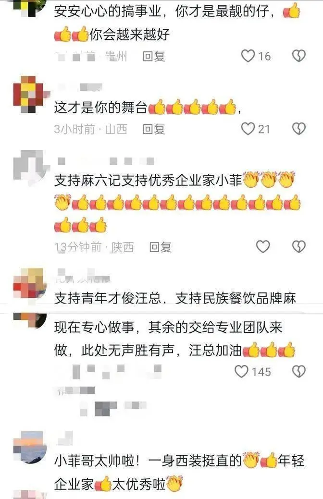
Task: Open the blurred username above 这才是你的舞台
Action: pyautogui.click(x=80, y=87)
